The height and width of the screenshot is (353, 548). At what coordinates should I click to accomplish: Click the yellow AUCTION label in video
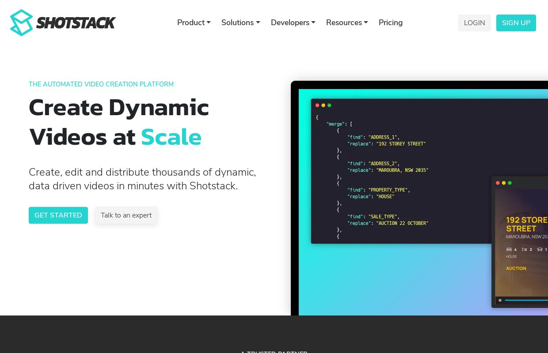point(516,268)
